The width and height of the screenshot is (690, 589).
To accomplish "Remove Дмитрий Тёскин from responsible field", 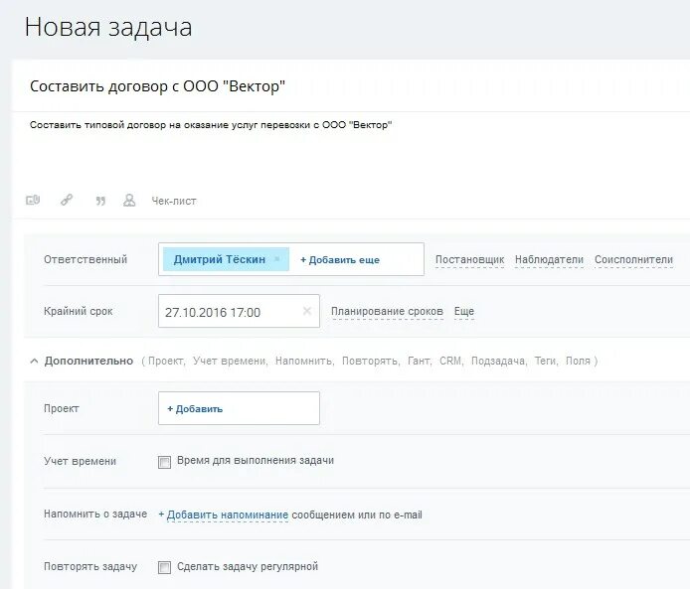I will 277,259.
